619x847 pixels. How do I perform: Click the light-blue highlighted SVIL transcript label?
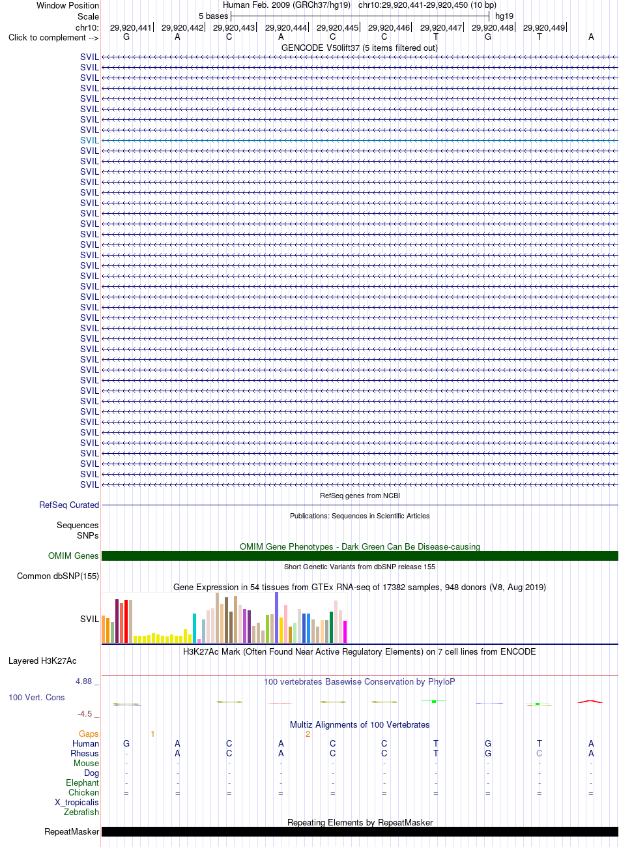90,140
